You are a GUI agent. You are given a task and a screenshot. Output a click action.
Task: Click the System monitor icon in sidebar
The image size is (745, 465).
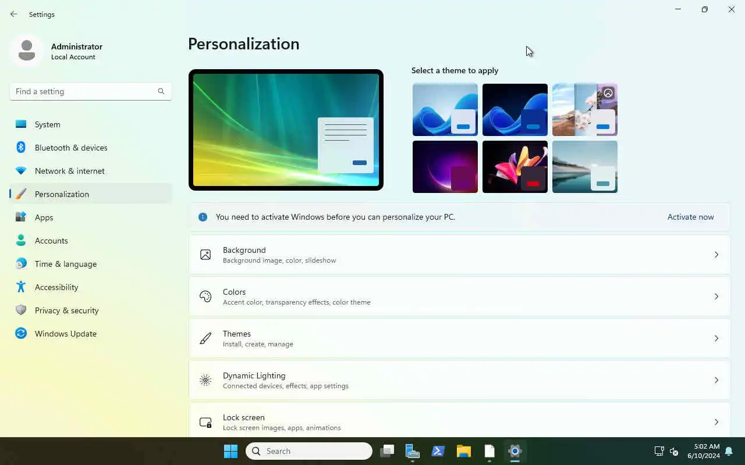click(21, 124)
